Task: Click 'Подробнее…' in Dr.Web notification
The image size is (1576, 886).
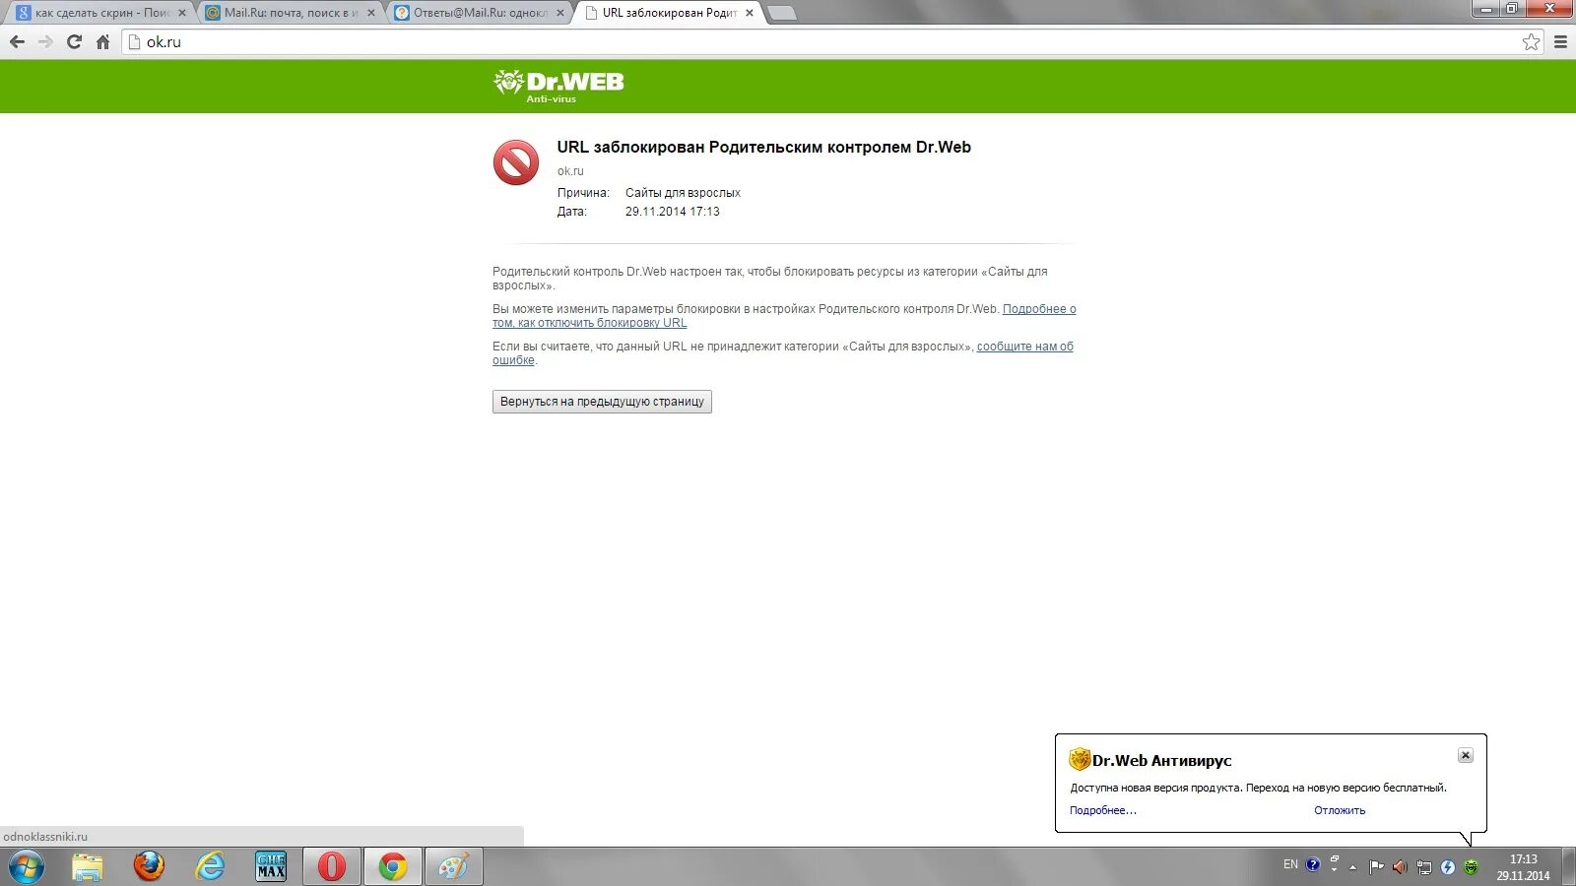Action: [x=1103, y=810]
